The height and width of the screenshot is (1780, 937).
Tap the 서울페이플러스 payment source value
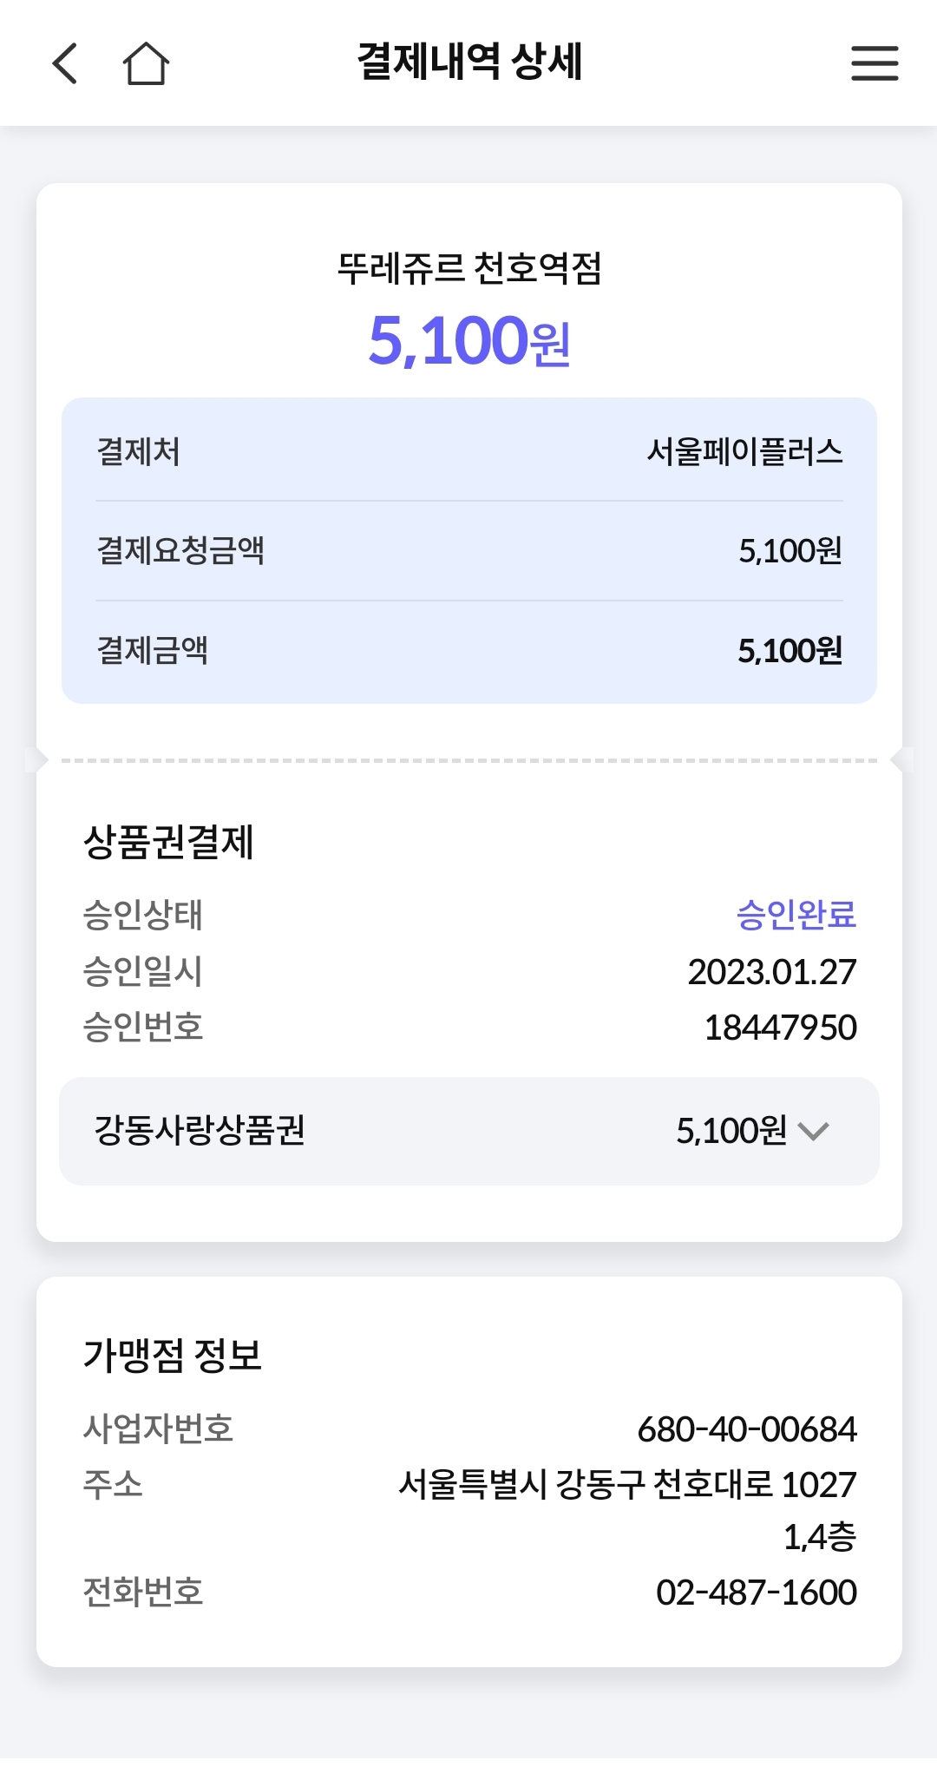[x=744, y=451]
